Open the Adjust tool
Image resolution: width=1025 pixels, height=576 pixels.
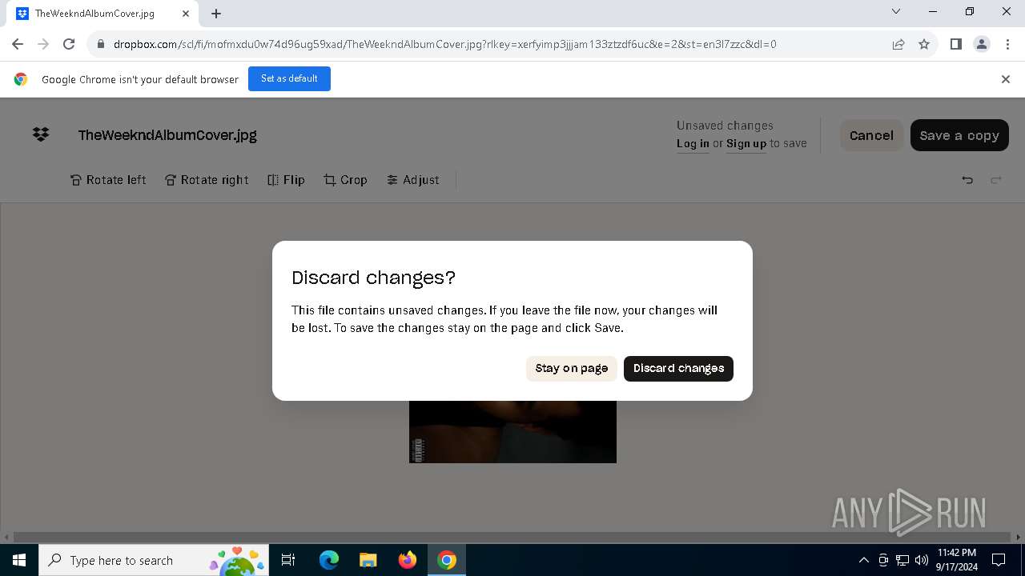tap(412, 180)
